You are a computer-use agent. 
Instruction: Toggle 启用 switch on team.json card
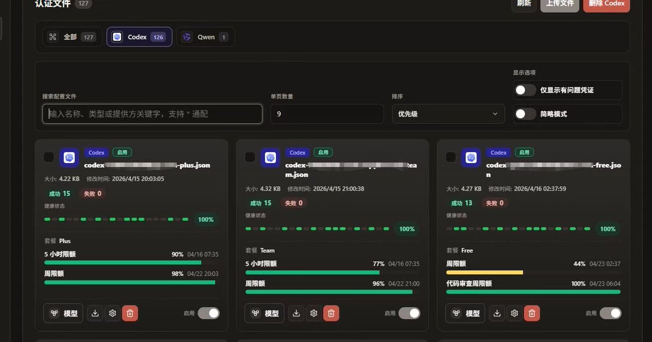coord(410,313)
